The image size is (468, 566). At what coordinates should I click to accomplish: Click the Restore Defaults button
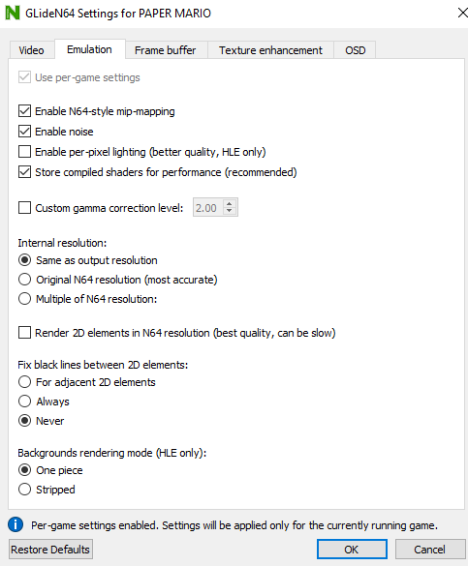(50, 550)
